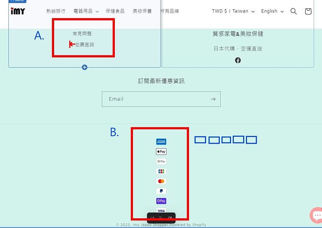
Task: Open the chat bubble widget
Action: tap(316, 215)
